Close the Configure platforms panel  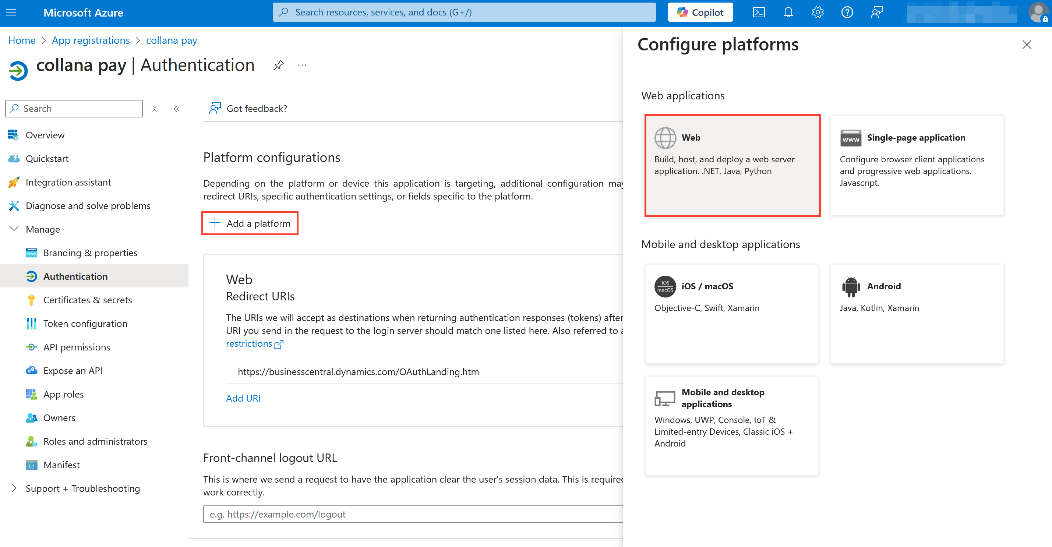[x=1027, y=45]
